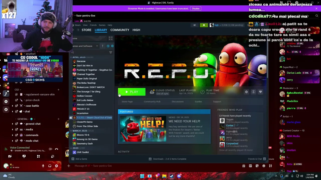Open Steam View menu

click(85, 25)
